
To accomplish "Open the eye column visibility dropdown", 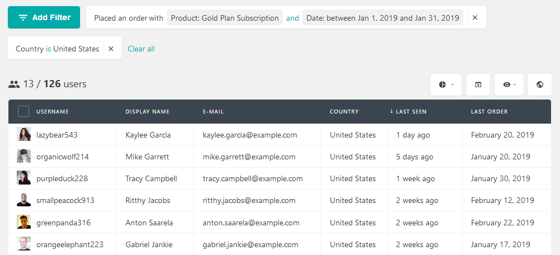I will coord(509,84).
